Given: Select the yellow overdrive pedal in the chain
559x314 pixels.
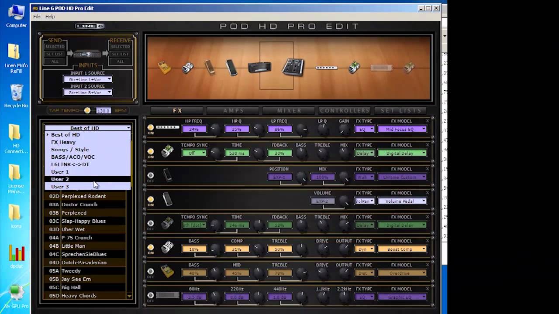Looking at the screenshot, I should 164,68.
